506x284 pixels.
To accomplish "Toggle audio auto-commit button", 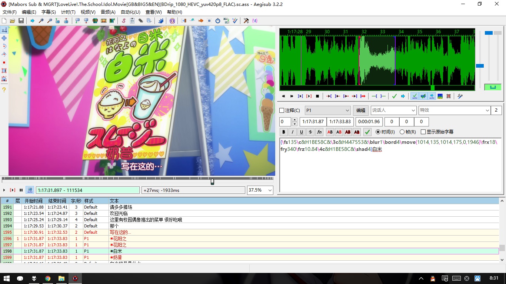I will coord(415,96).
